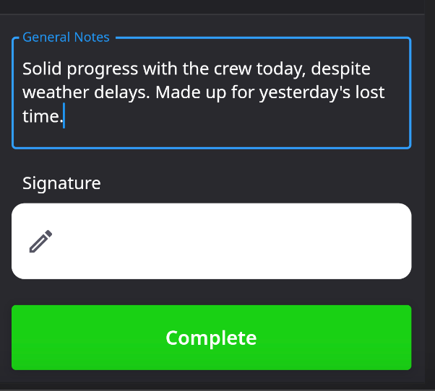Screen dimensions: 435x391
Task: Click inside the white signature pad
Action: (212, 241)
